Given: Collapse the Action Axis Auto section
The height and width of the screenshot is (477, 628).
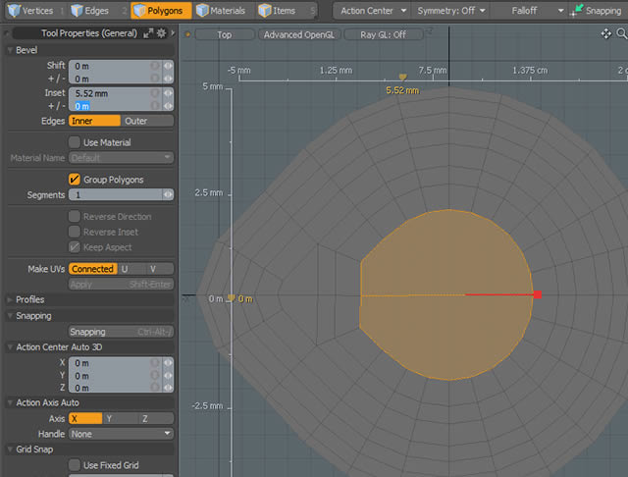Looking at the screenshot, I should pyautogui.click(x=10, y=403).
